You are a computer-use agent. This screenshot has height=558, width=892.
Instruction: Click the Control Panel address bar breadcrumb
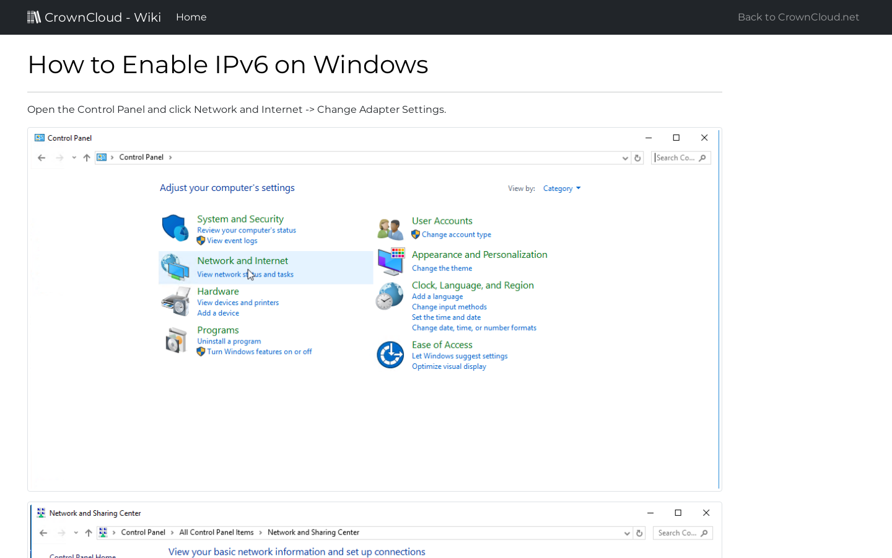141,157
